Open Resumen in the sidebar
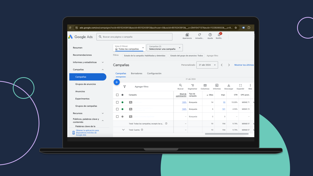 (77, 48)
